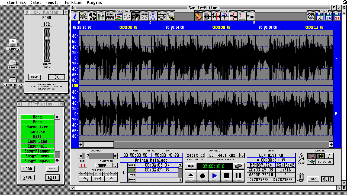Select the pencil draw tool

171,16
